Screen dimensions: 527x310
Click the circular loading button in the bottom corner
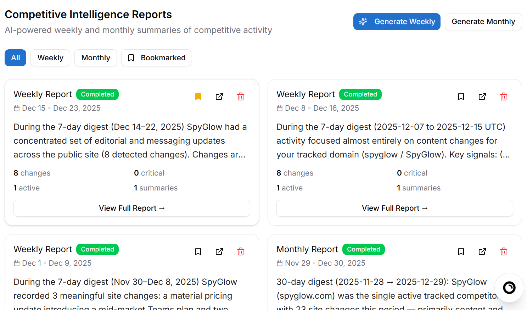tap(509, 288)
